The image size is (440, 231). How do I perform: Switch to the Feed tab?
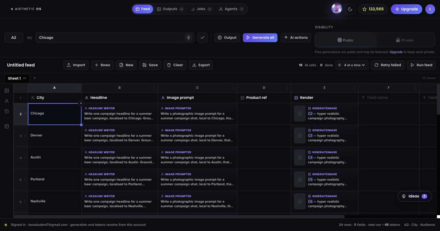(143, 9)
